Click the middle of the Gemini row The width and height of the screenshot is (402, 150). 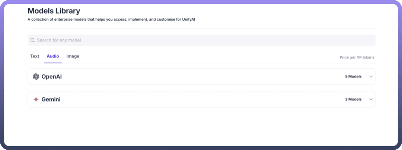pos(201,100)
